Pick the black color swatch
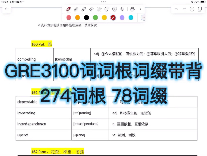 pyautogui.click(x=86, y=17)
